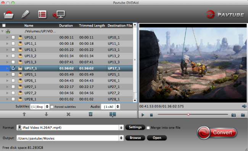Viewport: 248px width, 151px height.
Task: Take a snapshot with camera icon
Action: pos(234,115)
